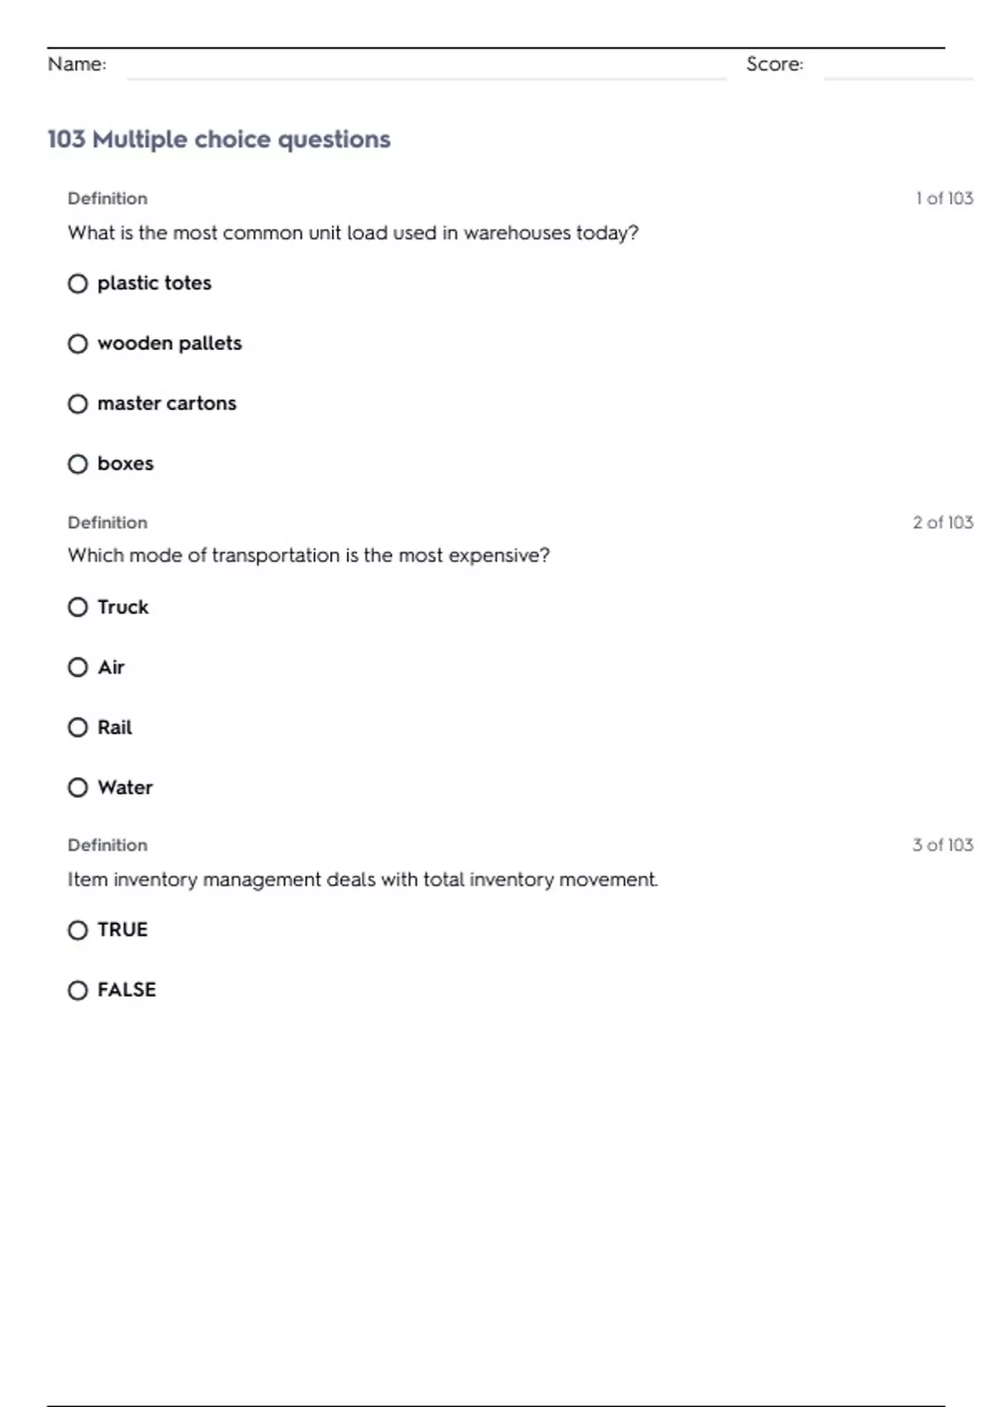Select the 'plastic totes' answer option

(78, 284)
